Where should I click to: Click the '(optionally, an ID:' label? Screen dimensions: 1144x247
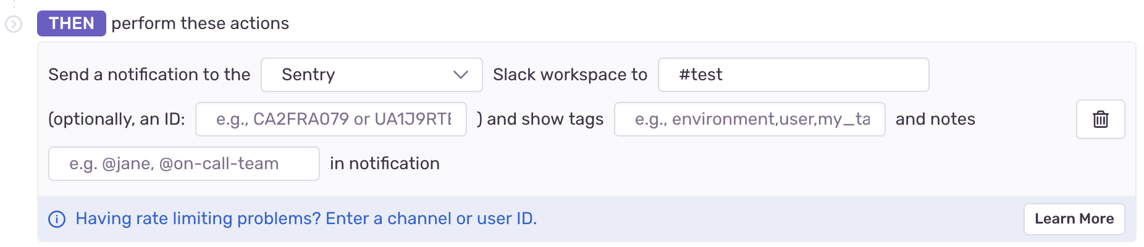(x=116, y=119)
